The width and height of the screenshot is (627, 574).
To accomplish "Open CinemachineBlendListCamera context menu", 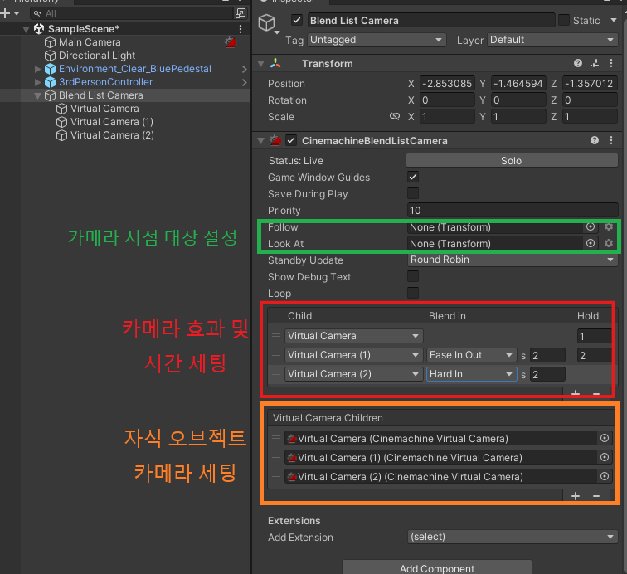I will (x=611, y=140).
